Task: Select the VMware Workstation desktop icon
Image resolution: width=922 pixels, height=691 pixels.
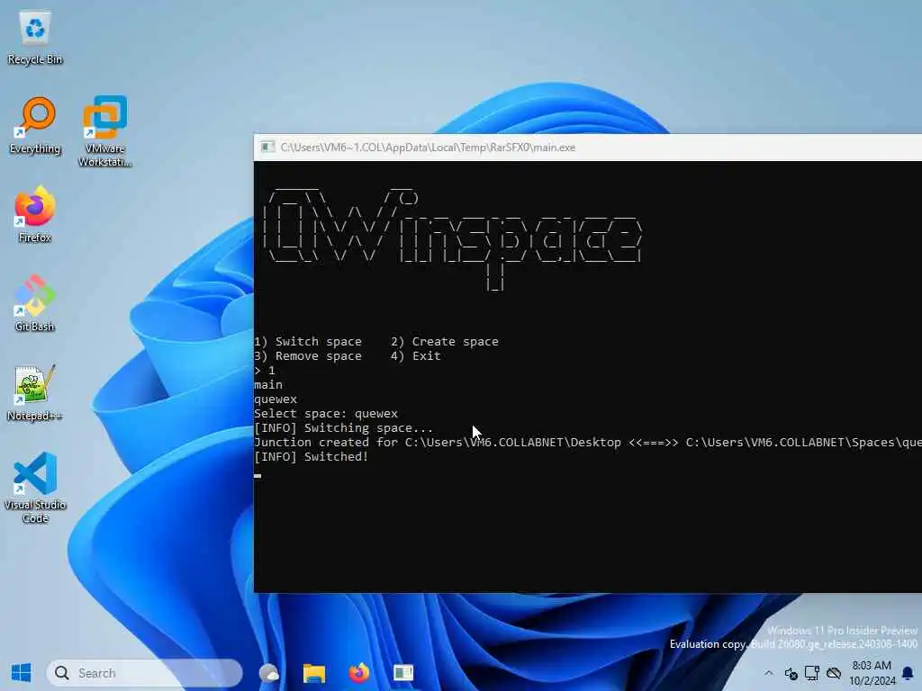Action: (105, 131)
